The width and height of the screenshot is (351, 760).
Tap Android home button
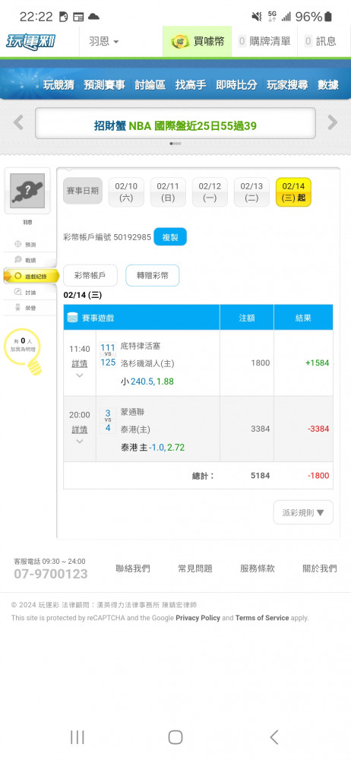pyautogui.click(x=175, y=737)
